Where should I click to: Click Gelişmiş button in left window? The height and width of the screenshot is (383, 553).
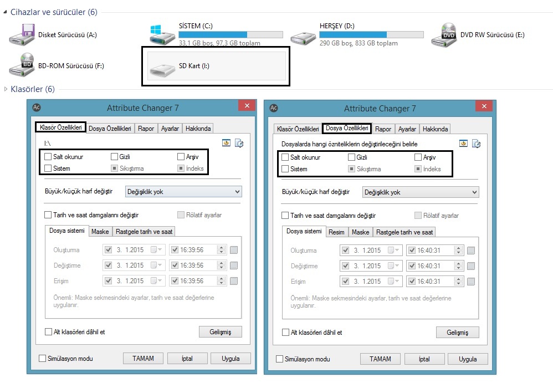pos(221,331)
